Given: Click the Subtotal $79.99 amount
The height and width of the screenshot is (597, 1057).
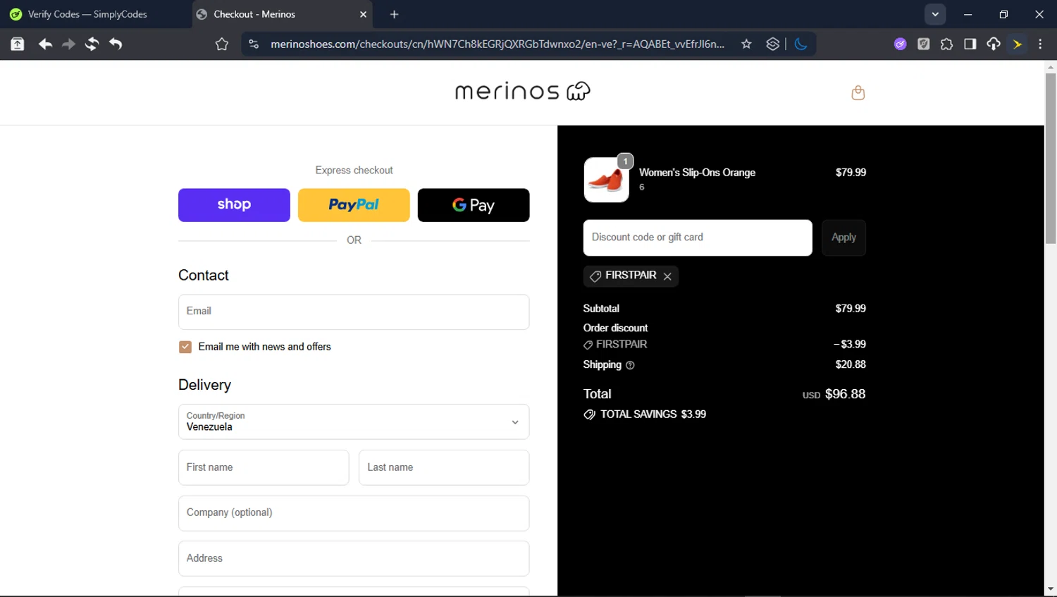Looking at the screenshot, I should click(x=851, y=309).
